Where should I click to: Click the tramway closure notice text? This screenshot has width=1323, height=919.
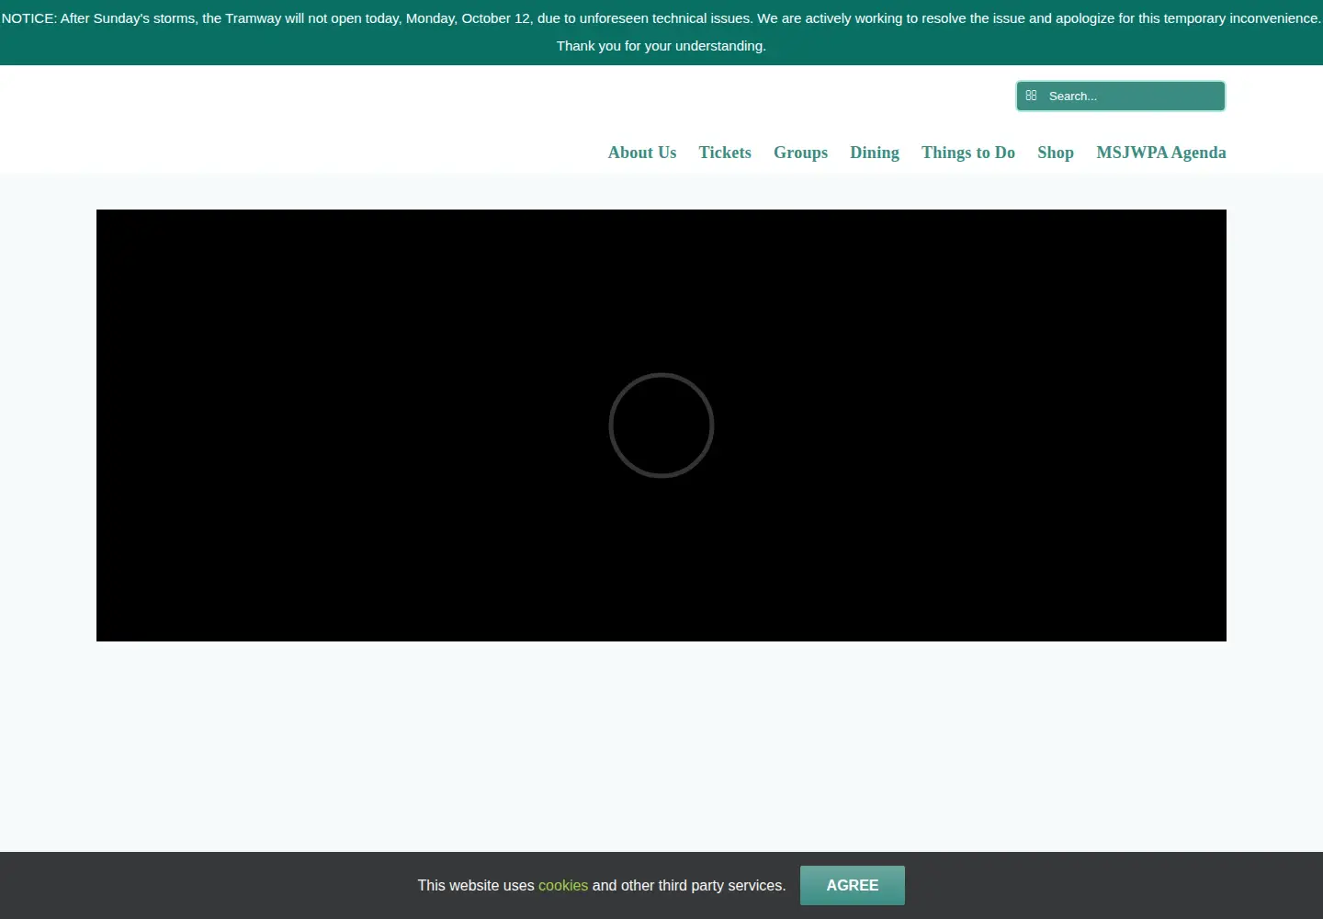661,32
